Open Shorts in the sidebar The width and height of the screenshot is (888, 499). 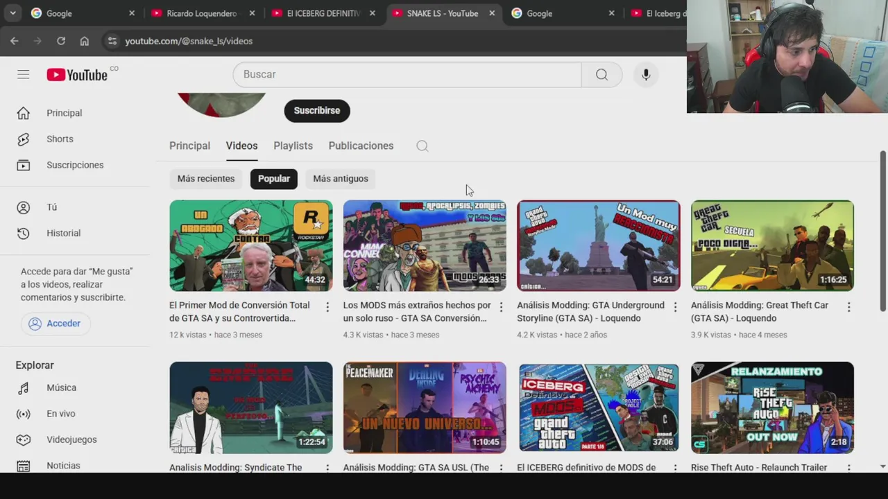click(x=60, y=139)
